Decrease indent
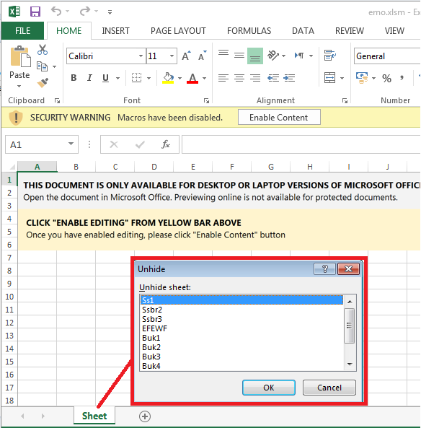Viewport: 421px width, 428px height. 273,78
